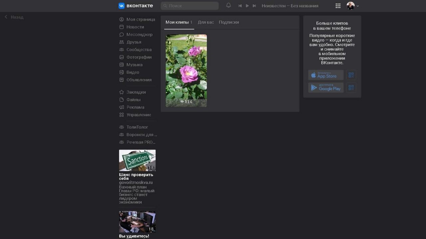Click the Google Play download button
This screenshot has height=239, width=426.
(326, 88)
